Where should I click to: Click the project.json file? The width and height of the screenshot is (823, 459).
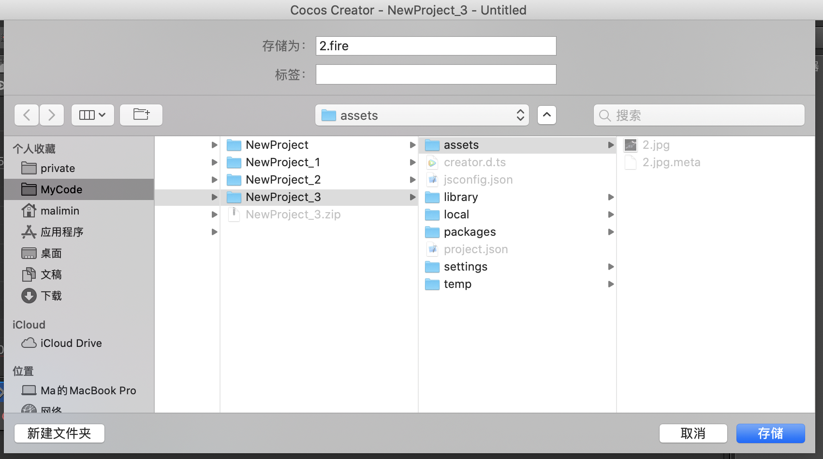tap(517, 249)
